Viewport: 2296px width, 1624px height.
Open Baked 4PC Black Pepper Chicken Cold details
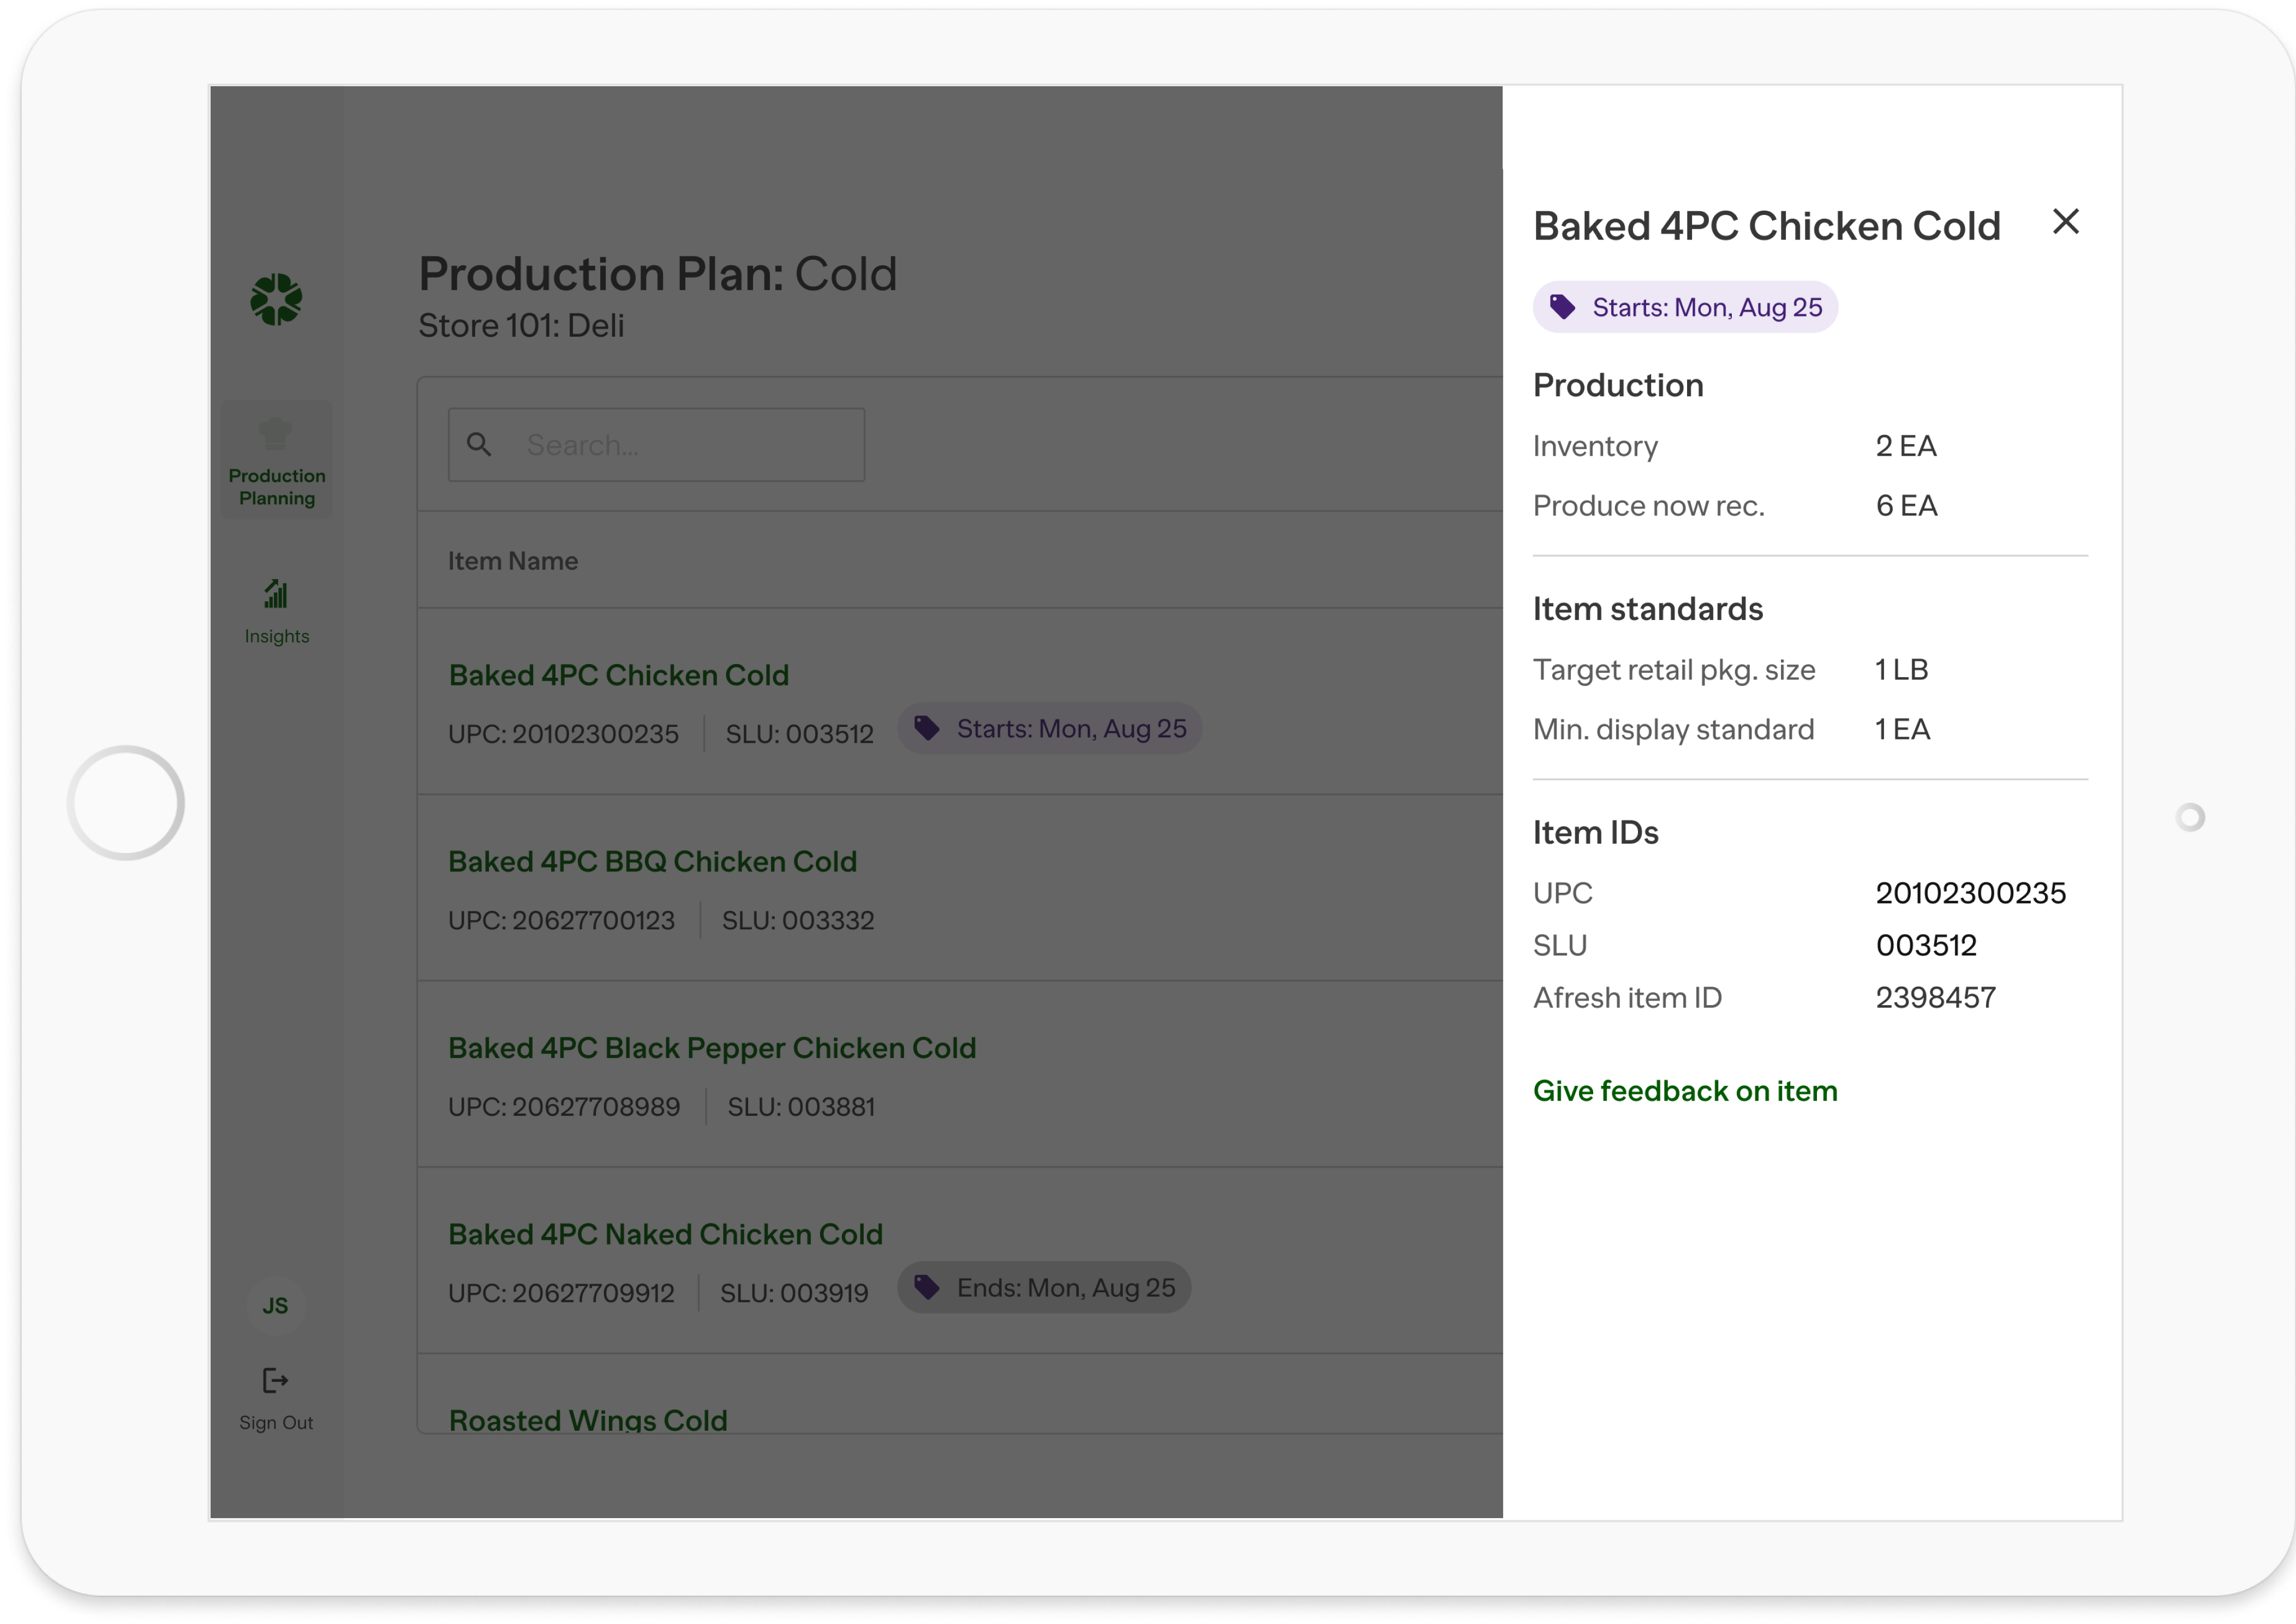(x=712, y=1047)
